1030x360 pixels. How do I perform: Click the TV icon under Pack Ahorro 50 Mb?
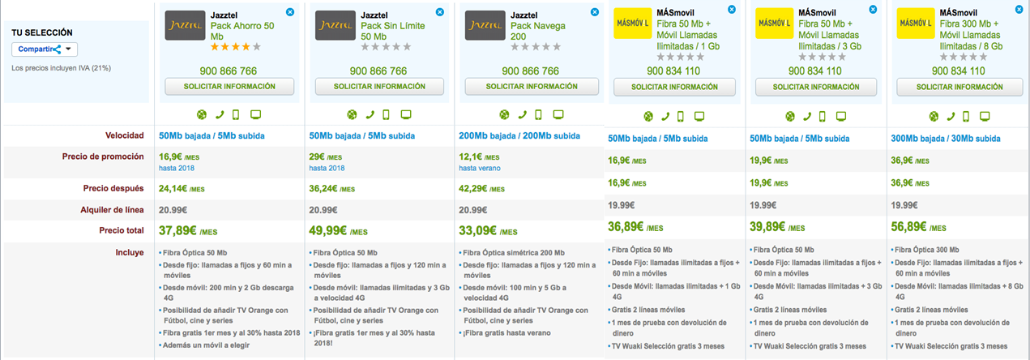pyautogui.click(x=257, y=114)
